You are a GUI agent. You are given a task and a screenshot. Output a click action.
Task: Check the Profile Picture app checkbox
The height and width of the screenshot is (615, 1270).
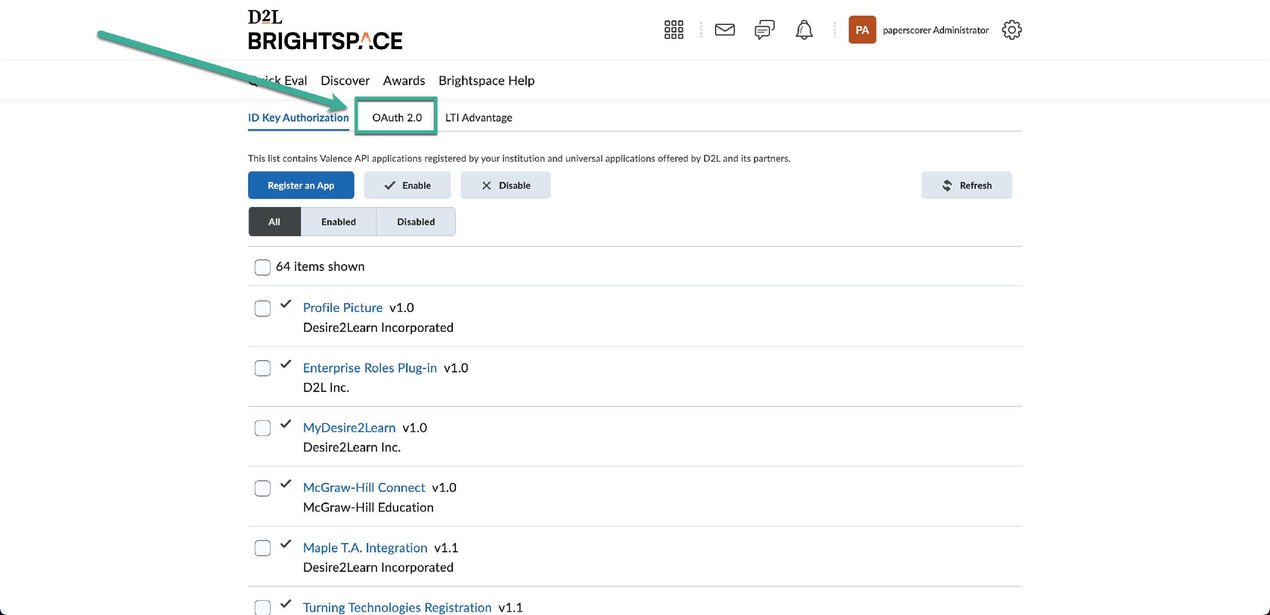(262, 309)
